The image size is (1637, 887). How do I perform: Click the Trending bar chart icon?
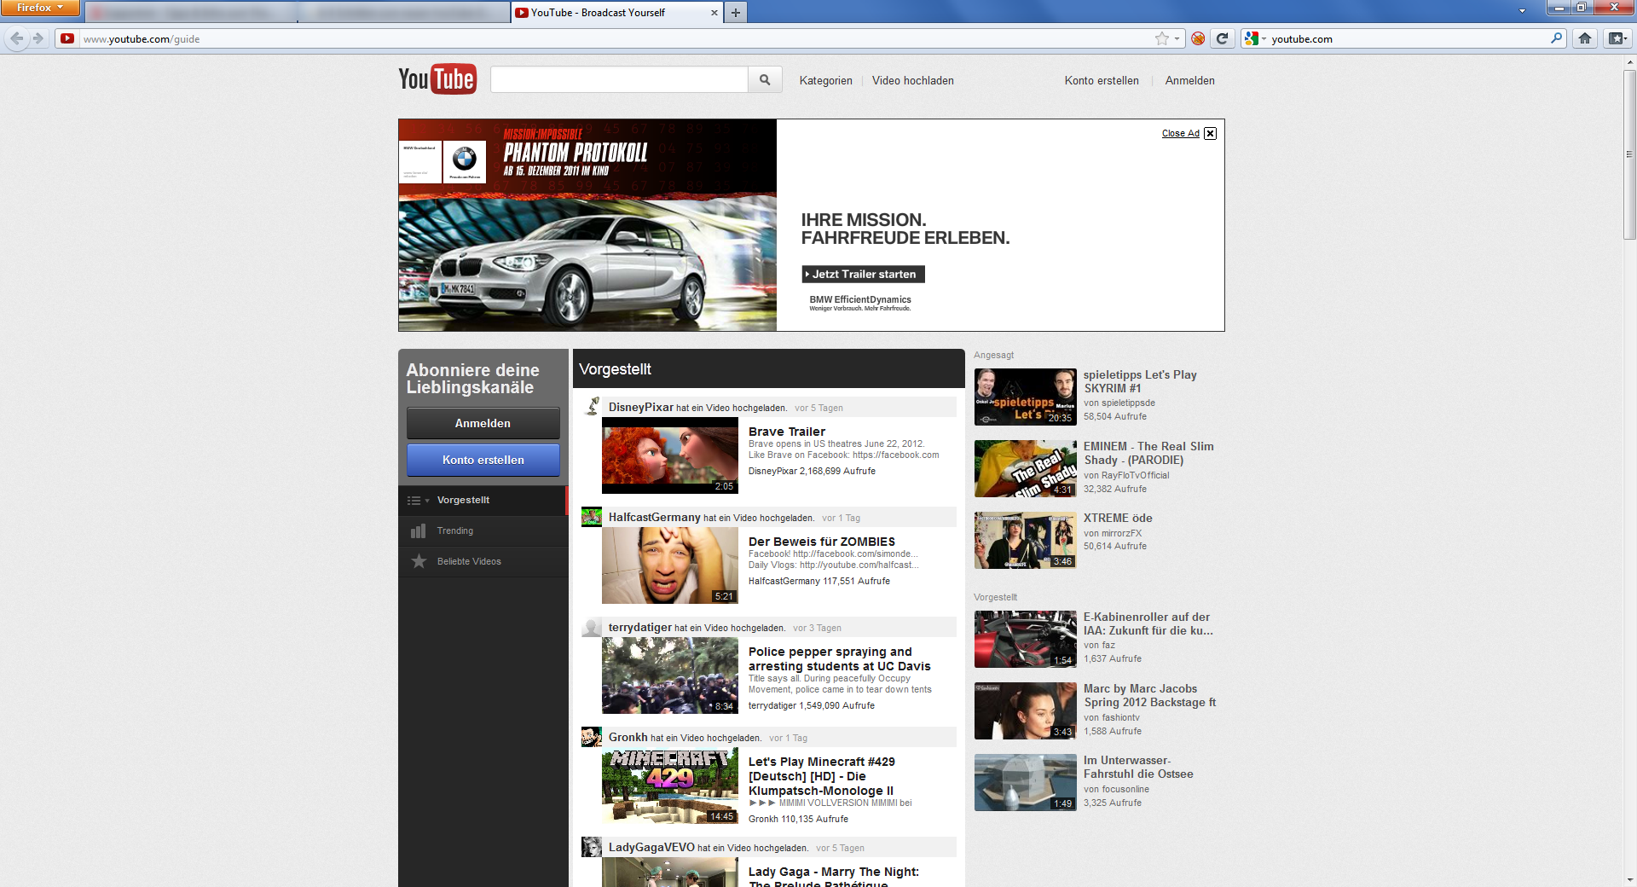coord(418,530)
